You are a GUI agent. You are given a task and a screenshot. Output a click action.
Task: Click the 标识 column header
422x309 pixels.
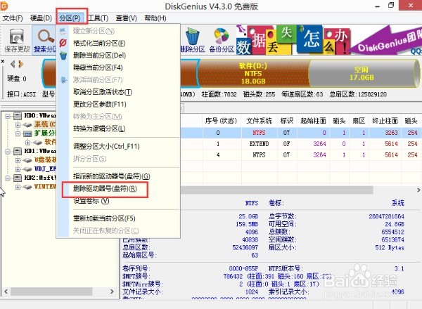click(x=286, y=121)
